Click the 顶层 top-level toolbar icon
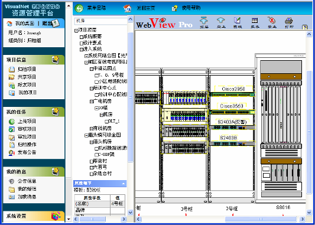315x225 pixels. coord(204,21)
